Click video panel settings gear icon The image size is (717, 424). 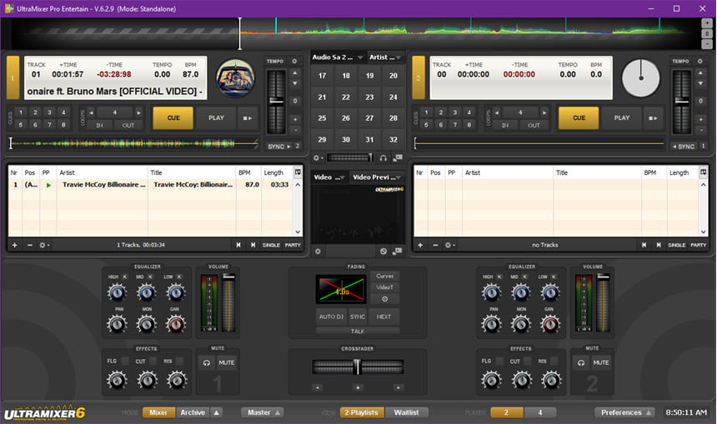[318, 252]
